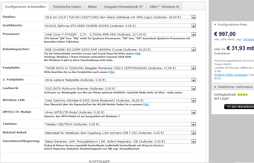Open the 2. Festplatte dropdown
The height and width of the screenshot is (163, 254).
coord(120,80)
